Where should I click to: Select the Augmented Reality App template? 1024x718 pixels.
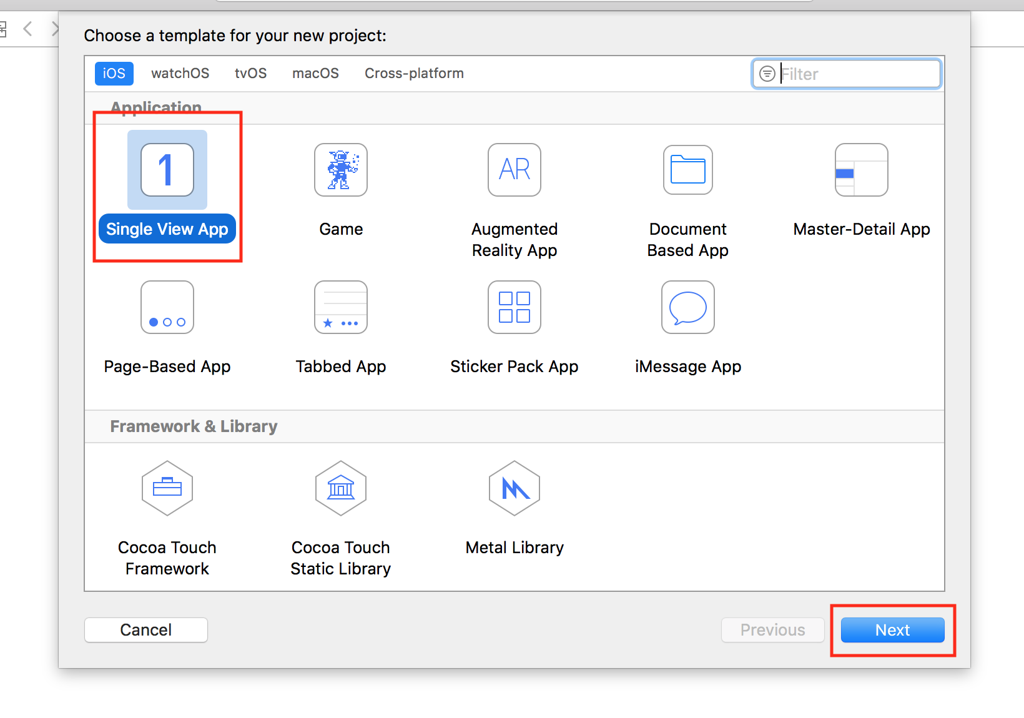[x=514, y=170]
